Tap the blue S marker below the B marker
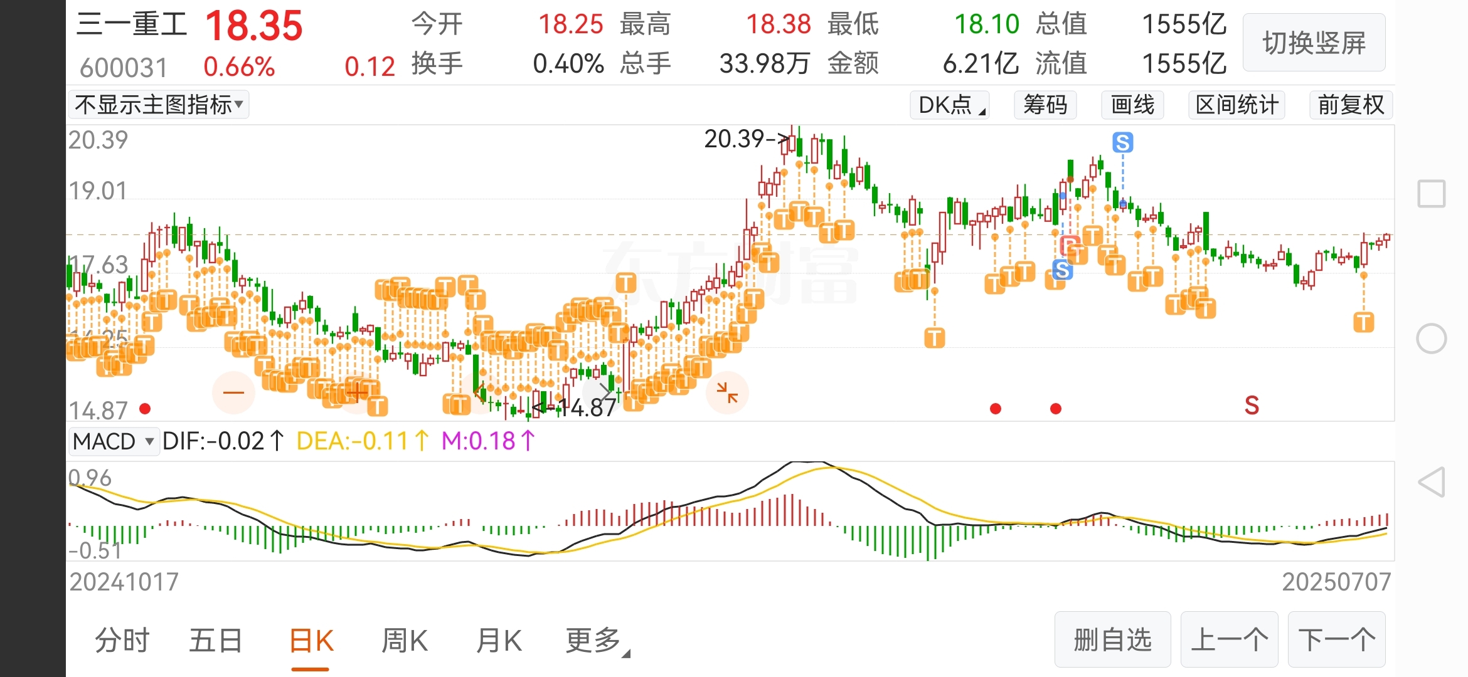Image resolution: width=1468 pixels, height=677 pixels. click(1062, 270)
